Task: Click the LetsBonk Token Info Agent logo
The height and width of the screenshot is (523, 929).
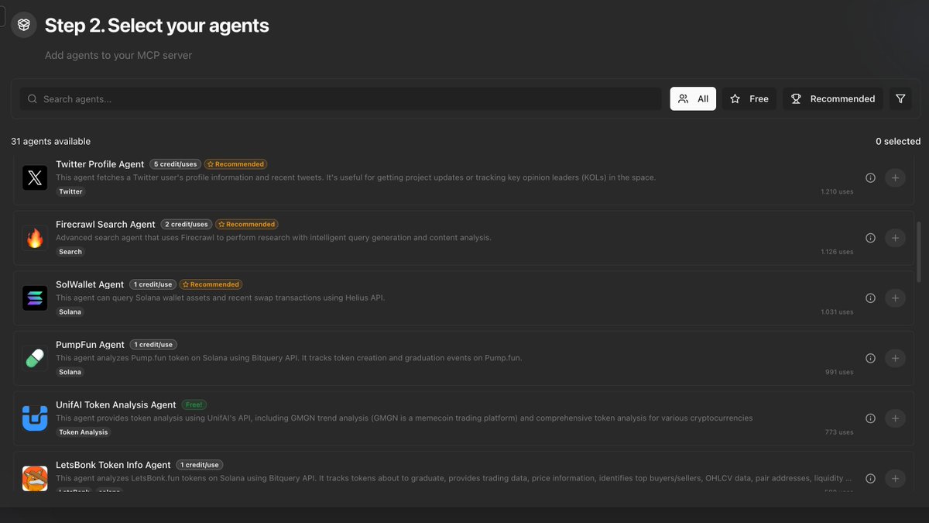Action: click(35, 478)
